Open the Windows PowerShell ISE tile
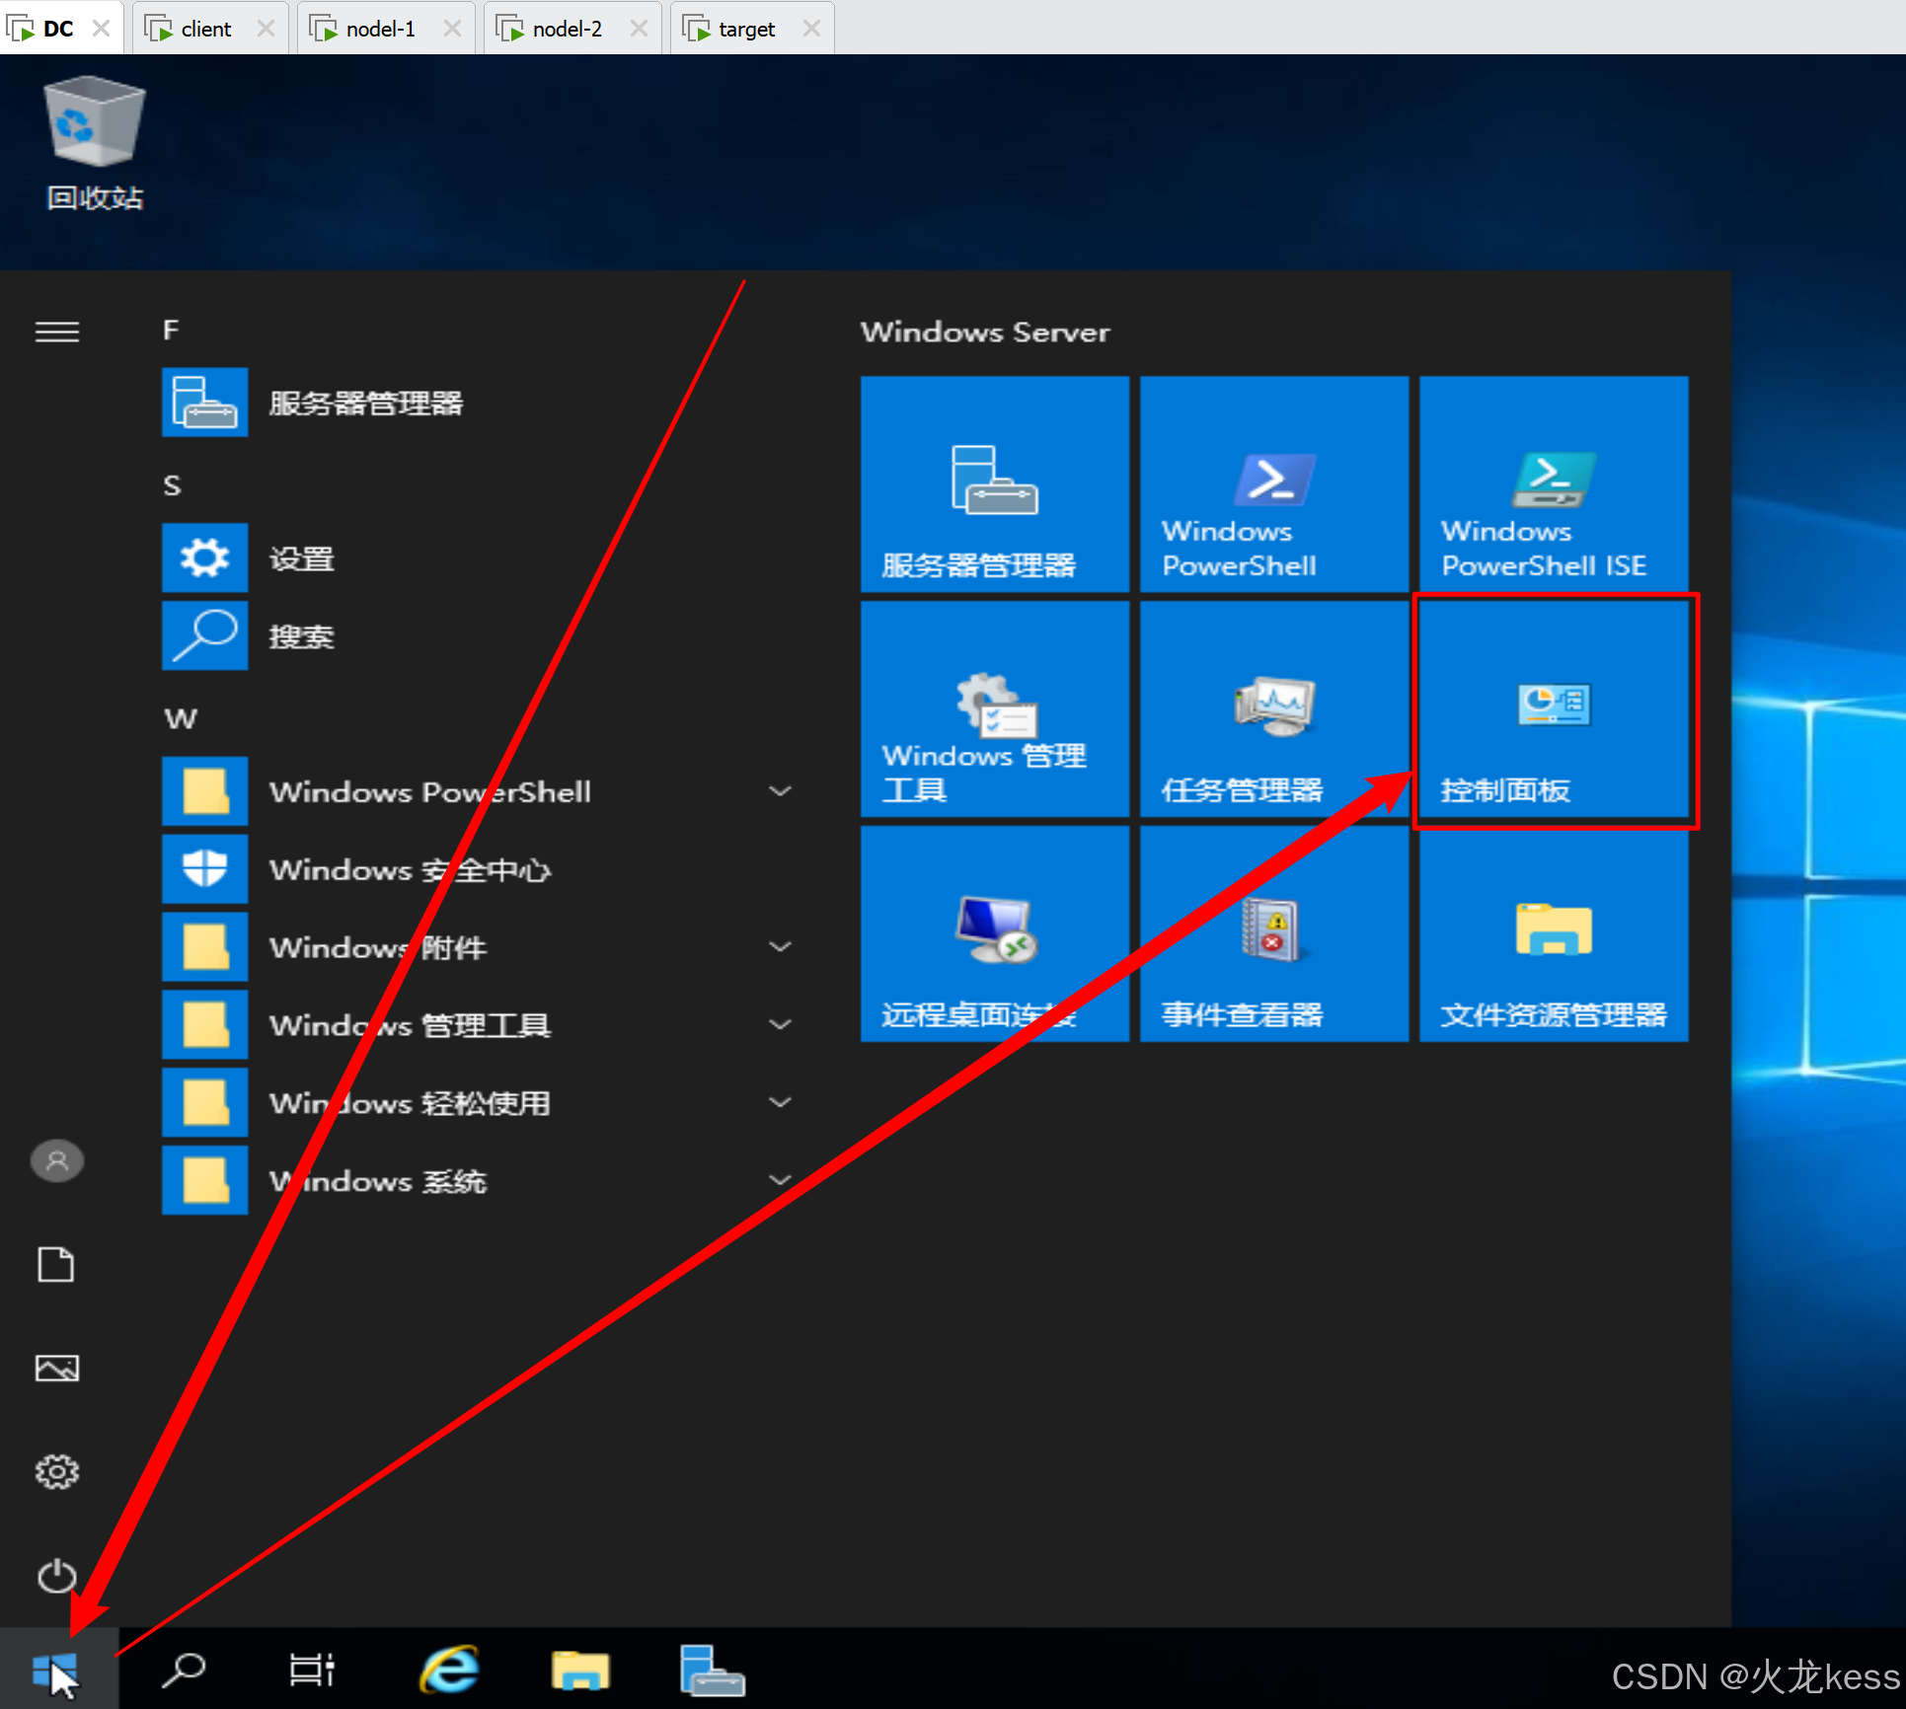The width and height of the screenshot is (1906, 1709). pyautogui.click(x=1554, y=484)
